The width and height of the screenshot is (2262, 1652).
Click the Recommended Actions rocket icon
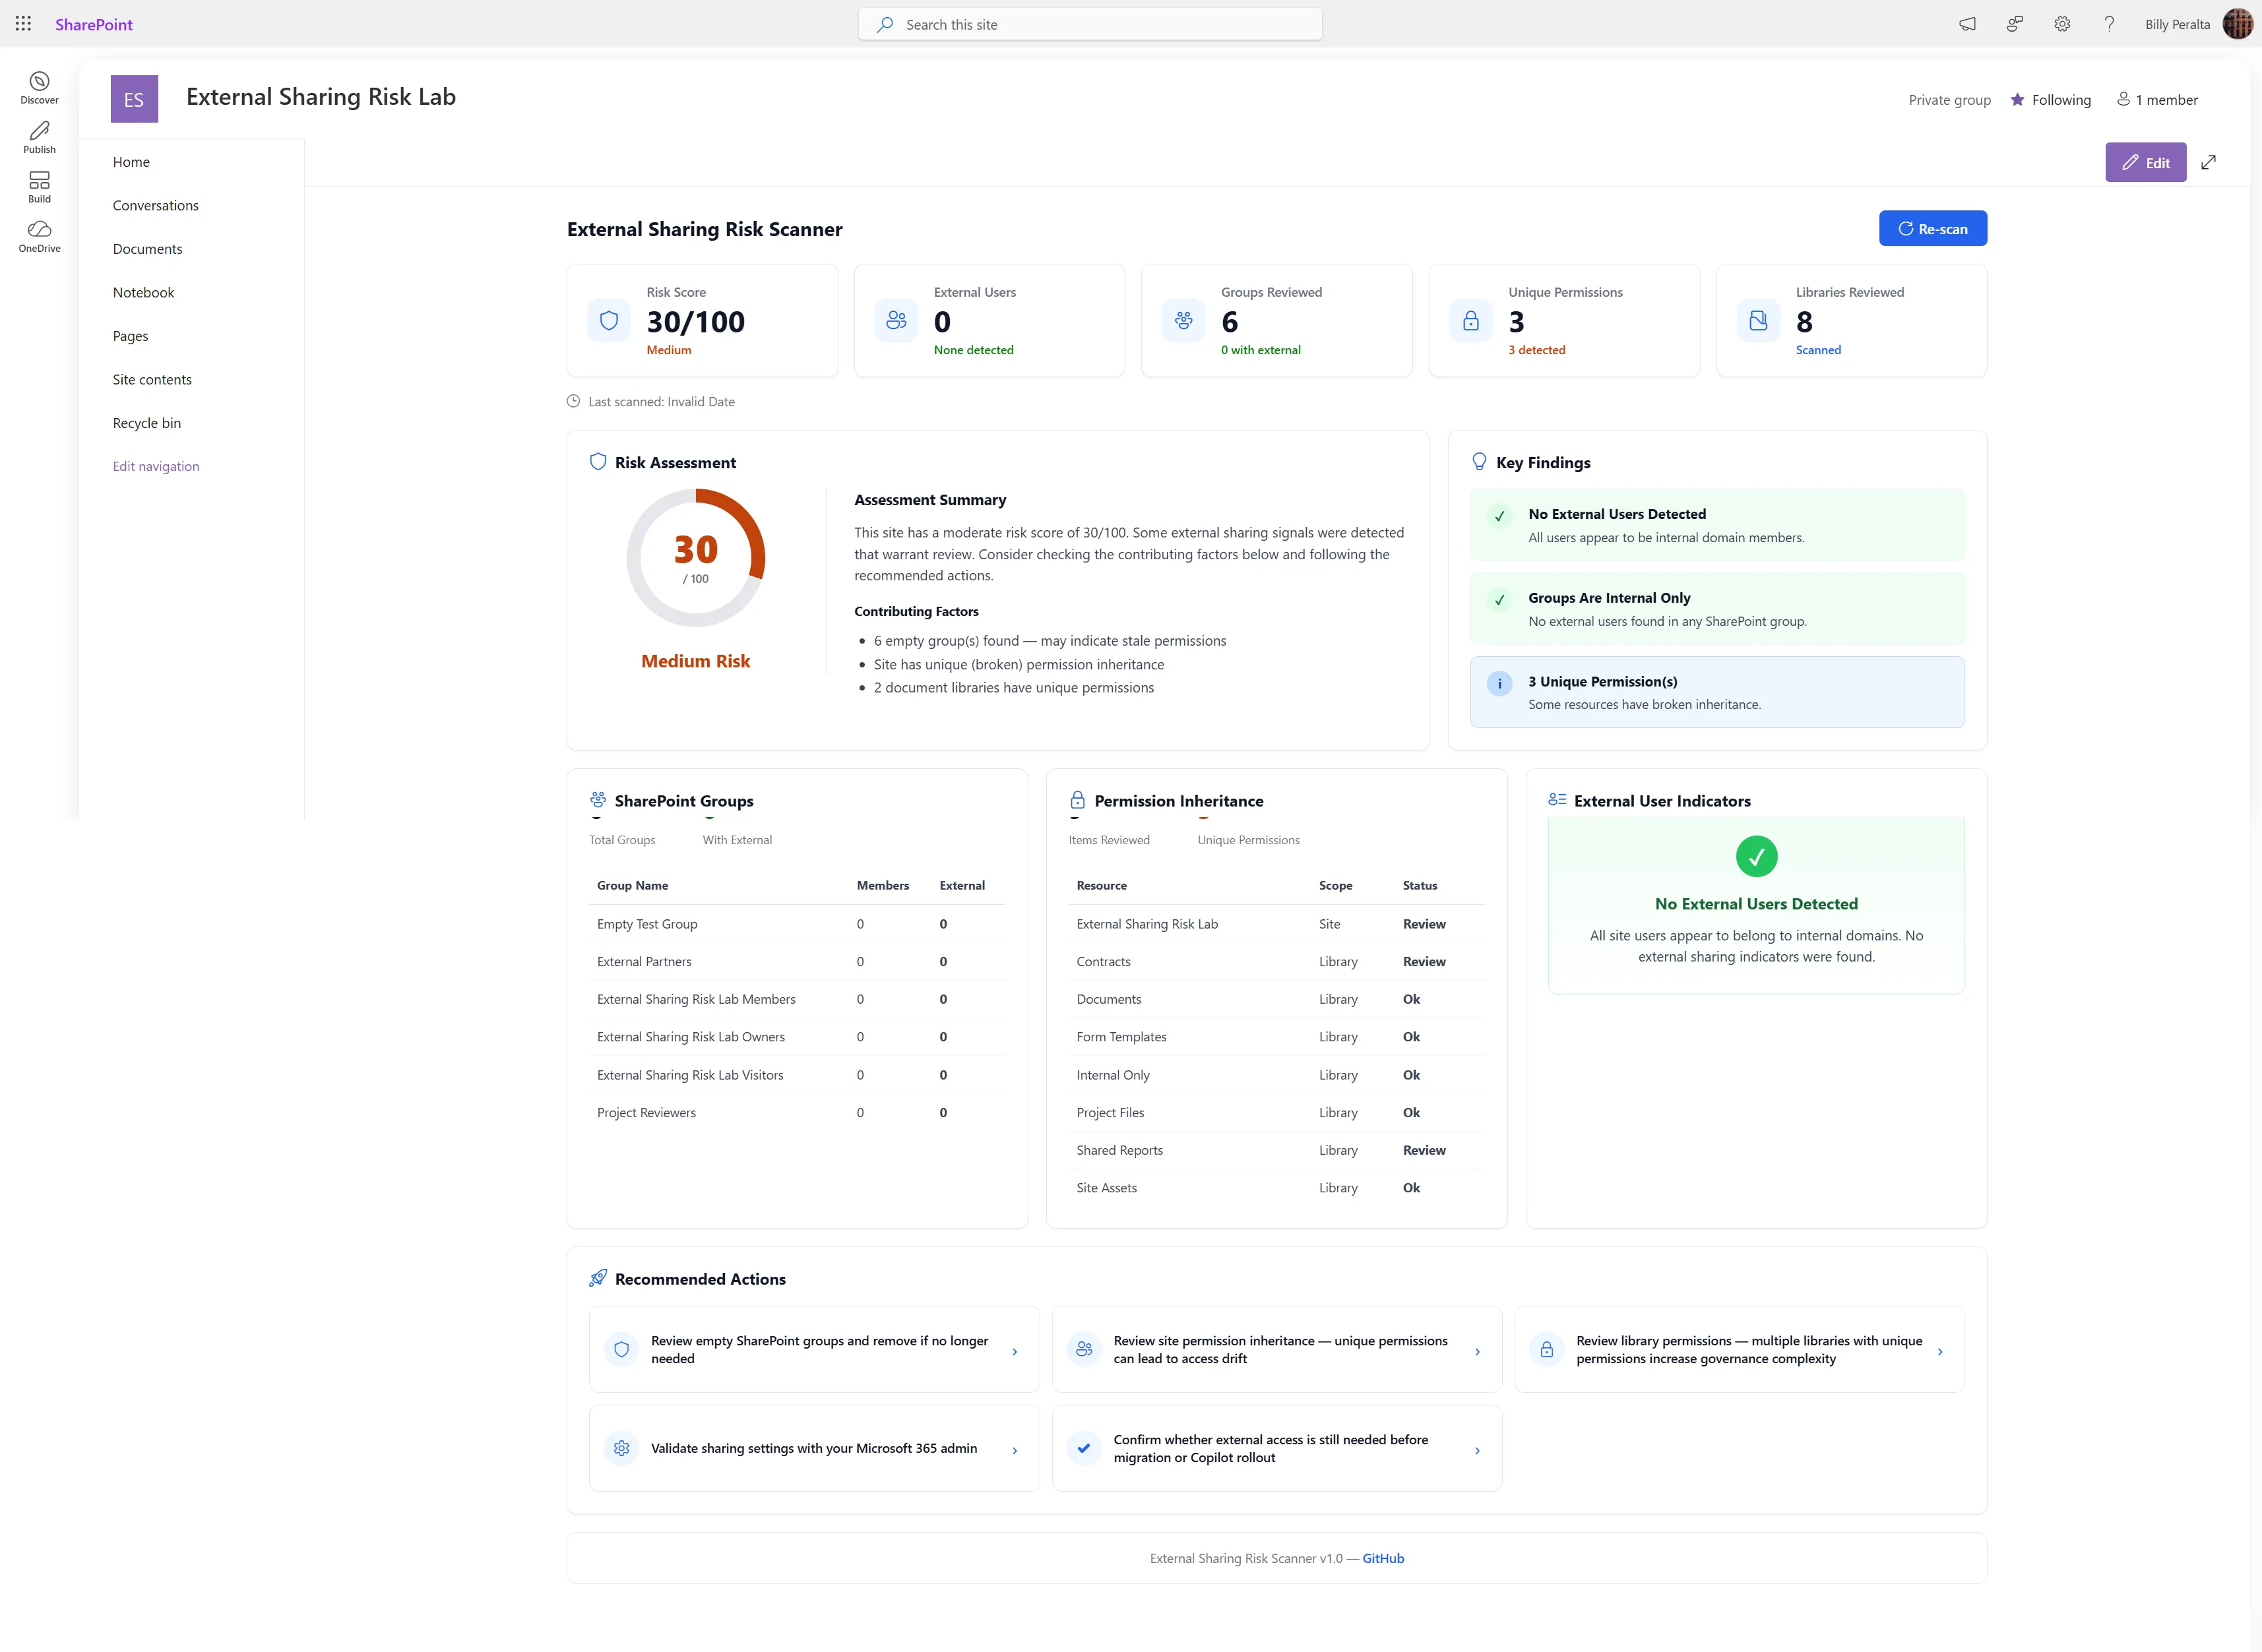[598, 1278]
